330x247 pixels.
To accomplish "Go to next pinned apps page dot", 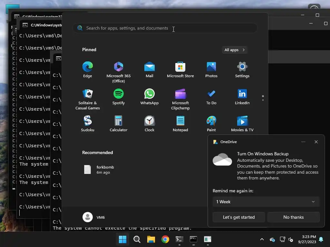I will [263, 100].
